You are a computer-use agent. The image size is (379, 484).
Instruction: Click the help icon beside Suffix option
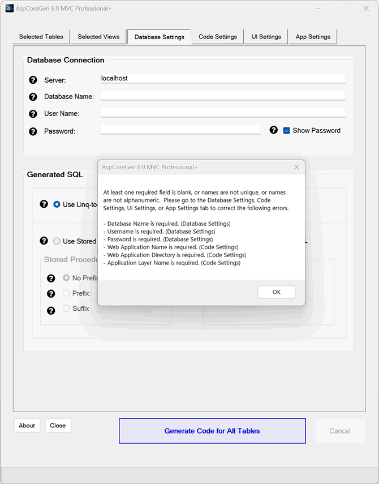51,311
